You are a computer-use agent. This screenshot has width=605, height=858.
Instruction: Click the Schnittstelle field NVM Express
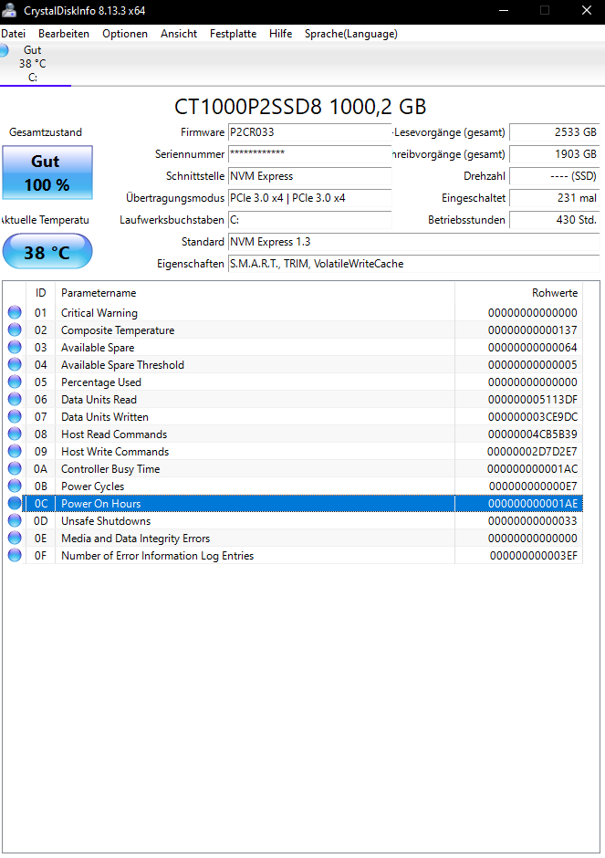click(309, 176)
